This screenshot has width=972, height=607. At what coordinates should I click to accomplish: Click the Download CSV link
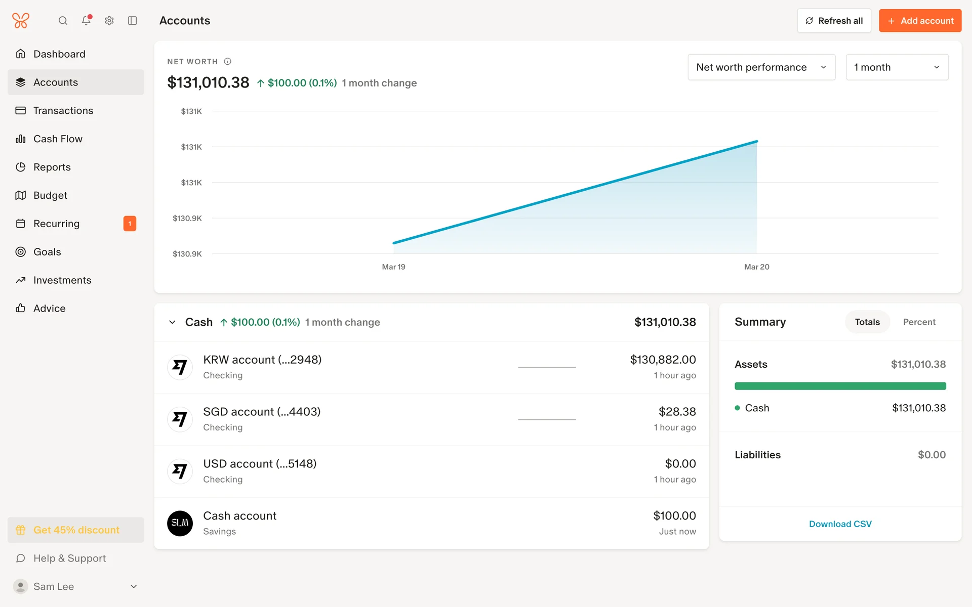coord(840,524)
